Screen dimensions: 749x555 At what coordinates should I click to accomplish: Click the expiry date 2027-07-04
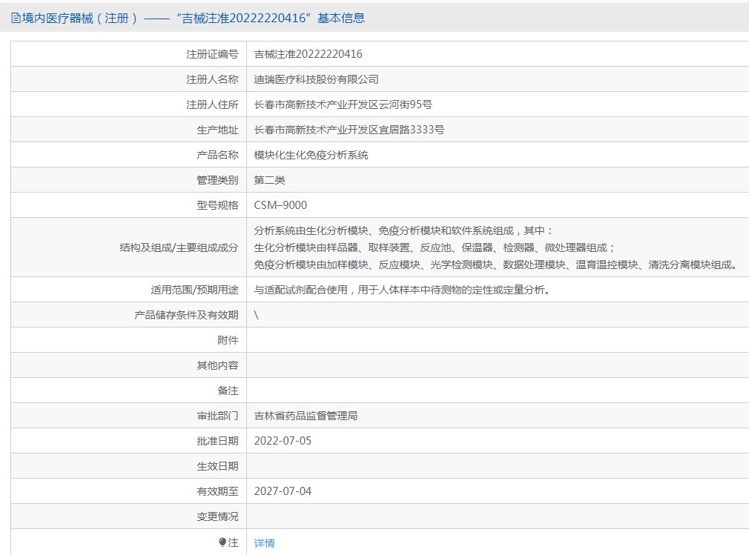(283, 491)
